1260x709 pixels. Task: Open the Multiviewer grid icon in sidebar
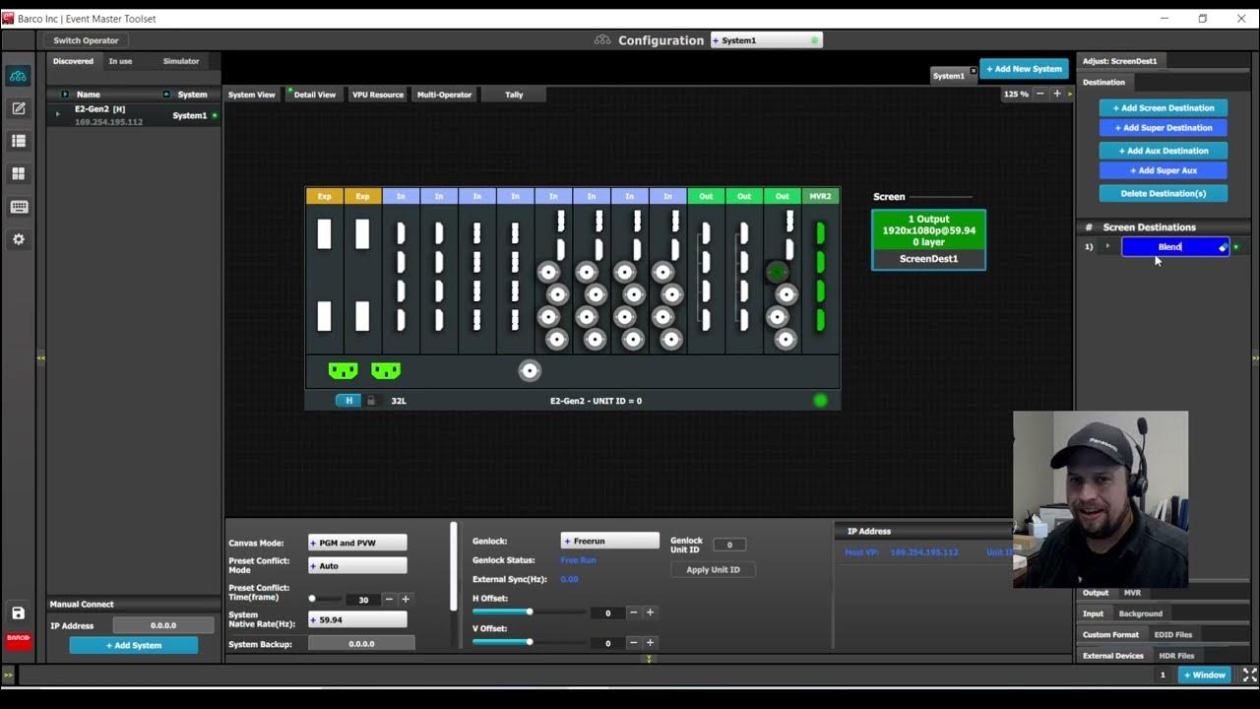(18, 173)
